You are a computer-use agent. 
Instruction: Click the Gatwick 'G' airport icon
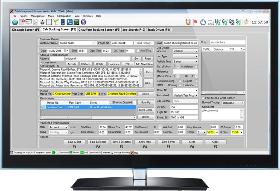[224, 22]
